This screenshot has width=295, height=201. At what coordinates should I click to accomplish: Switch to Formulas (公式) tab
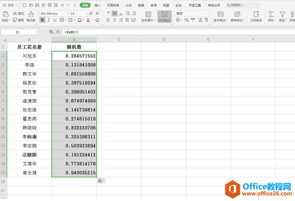(x=128, y=5)
